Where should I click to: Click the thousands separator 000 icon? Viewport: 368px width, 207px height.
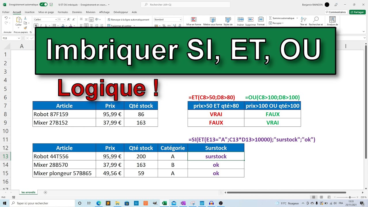[169, 26]
